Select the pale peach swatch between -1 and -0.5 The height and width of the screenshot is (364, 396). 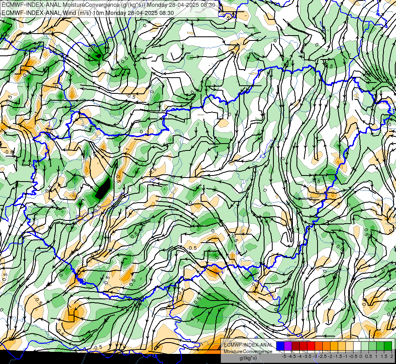349,346
